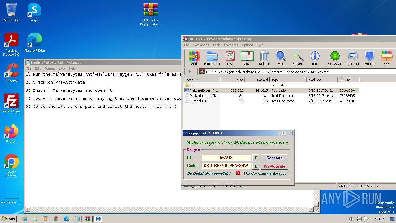Viewport: 396px width, 223px height.
Task: Click the Chrome icon on taskbar
Action: [x=56, y=219]
